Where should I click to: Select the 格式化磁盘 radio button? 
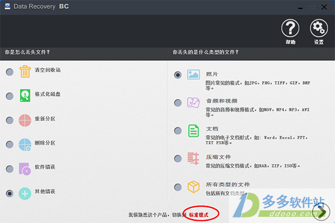coord(9,96)
